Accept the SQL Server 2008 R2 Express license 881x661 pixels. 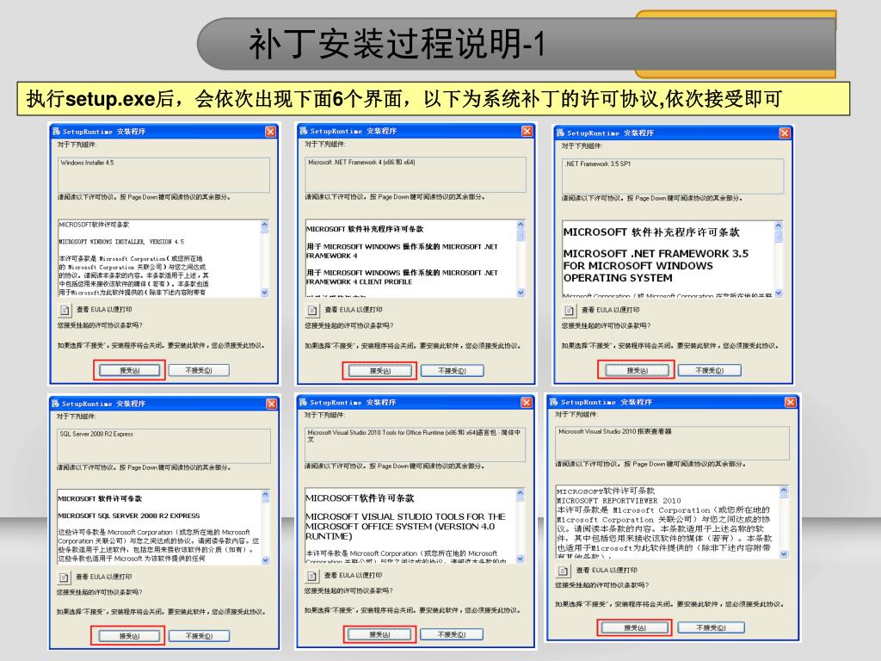[129, 636]
